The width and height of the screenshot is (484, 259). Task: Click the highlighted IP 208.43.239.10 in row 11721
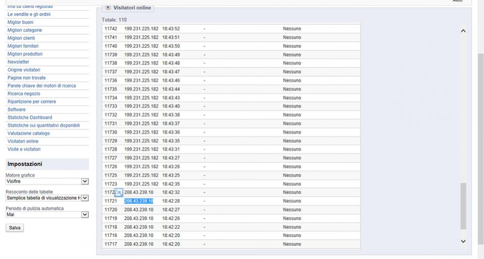[139, 201]
